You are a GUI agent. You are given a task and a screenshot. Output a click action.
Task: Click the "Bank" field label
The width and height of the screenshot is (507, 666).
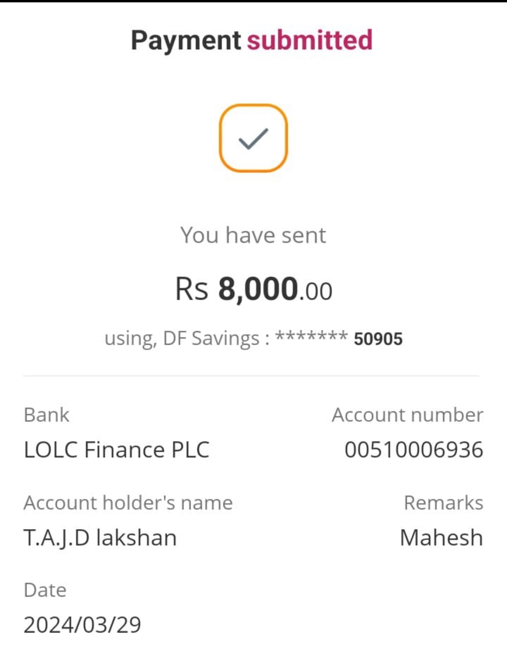point(46,415)
